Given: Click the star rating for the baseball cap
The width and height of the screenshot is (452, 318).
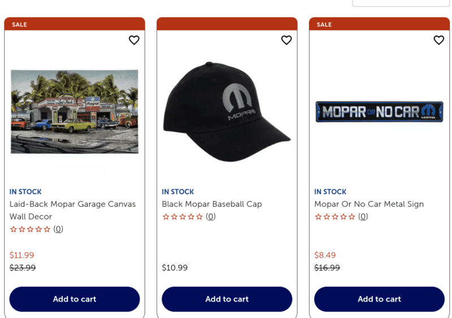Looking at the screenshot, I should (x=182, y=217).
